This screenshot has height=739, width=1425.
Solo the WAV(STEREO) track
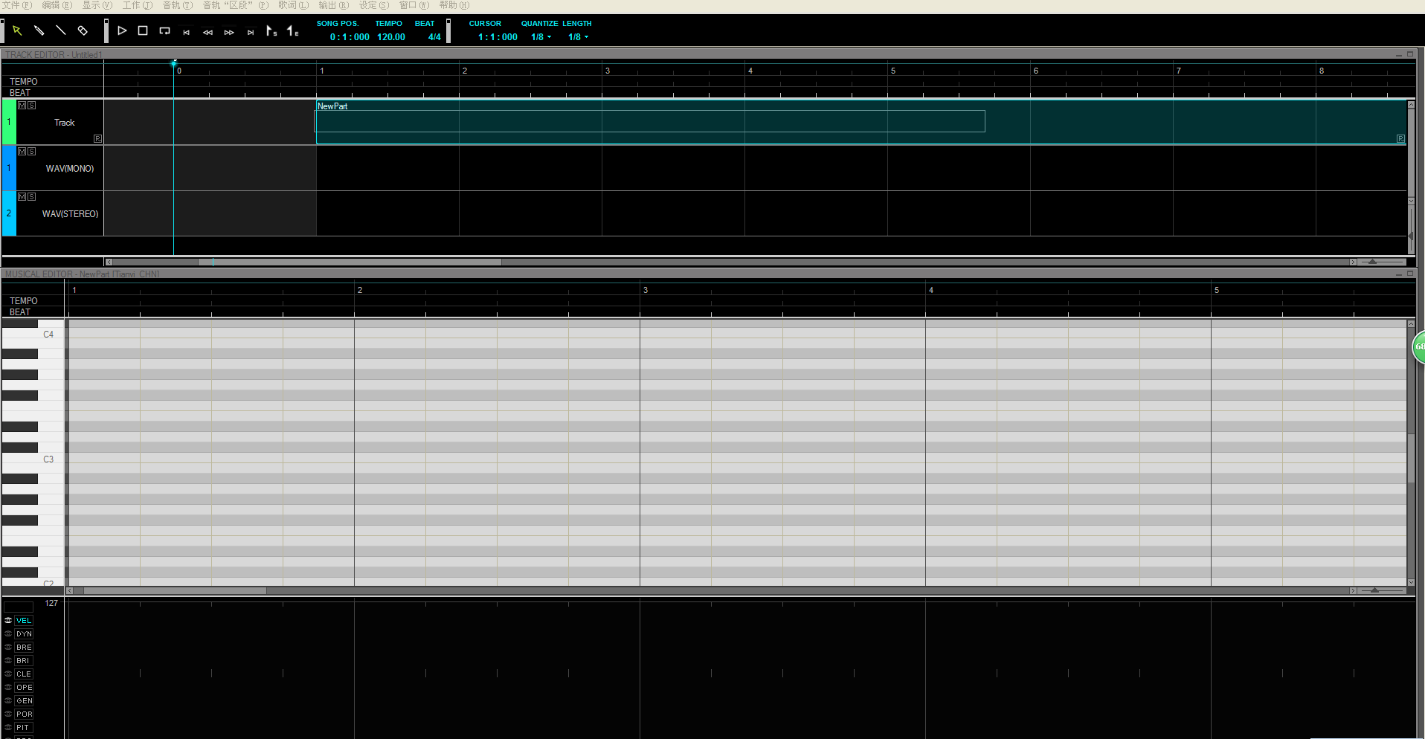[31, 197]
